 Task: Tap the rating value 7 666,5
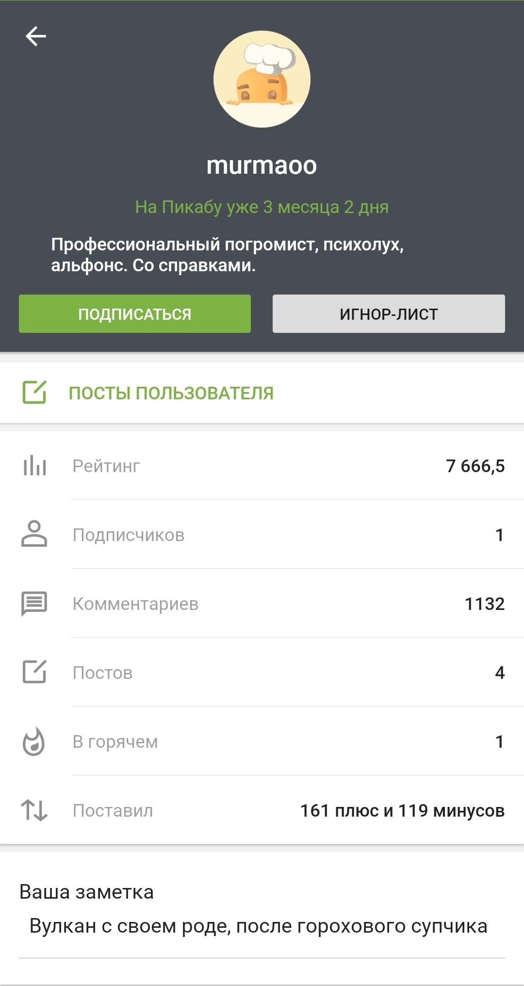coord(475,466)
